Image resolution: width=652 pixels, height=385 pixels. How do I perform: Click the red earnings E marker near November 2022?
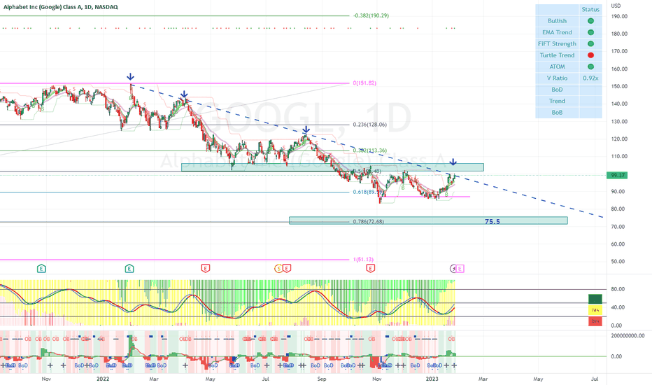pyautogui.click(x=371, y=269)
